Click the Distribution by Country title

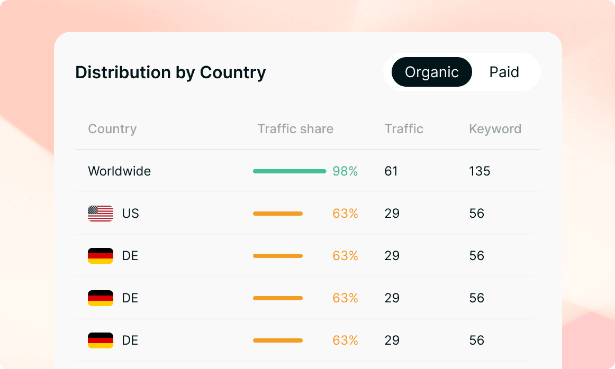[x=170, y=72]
